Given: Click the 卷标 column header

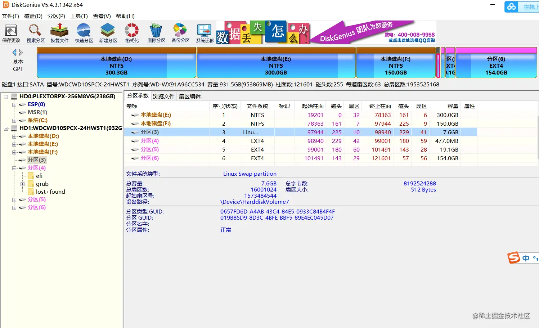Looking at the screenshot, I should (x=167, y=106).
